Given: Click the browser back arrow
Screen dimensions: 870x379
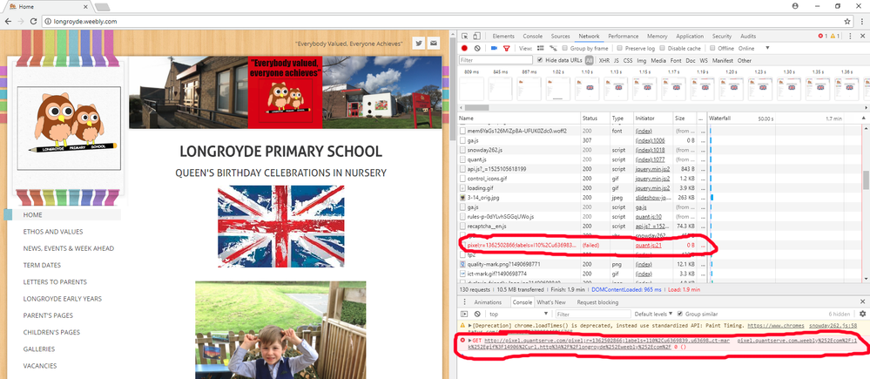Looking at the screenshot, I should coord(8,21).
